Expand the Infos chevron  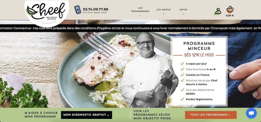coord(183,14)
